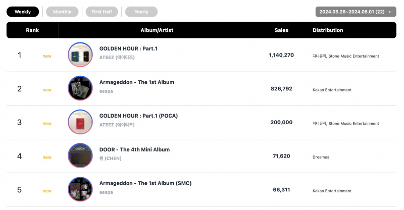The image size is (404, 210).
Task: Open the DOOR - The 4th Mini Album title
Action: [x=134, y=150]
